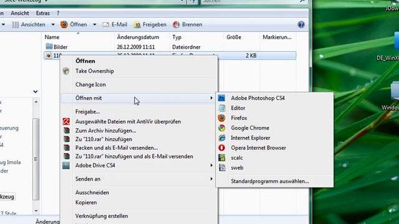Click the Bilder date '26.12.2009 11:11'

click(x=136, y=47)
